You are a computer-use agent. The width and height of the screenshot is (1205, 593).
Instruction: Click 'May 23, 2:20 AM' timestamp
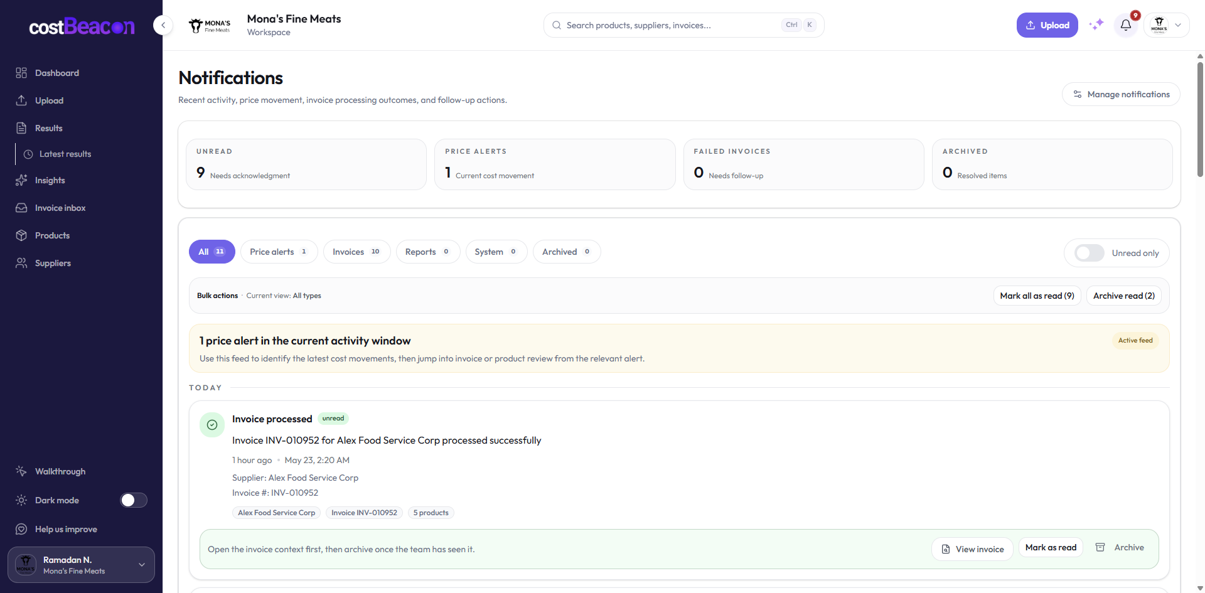click(x=317, y=460)
